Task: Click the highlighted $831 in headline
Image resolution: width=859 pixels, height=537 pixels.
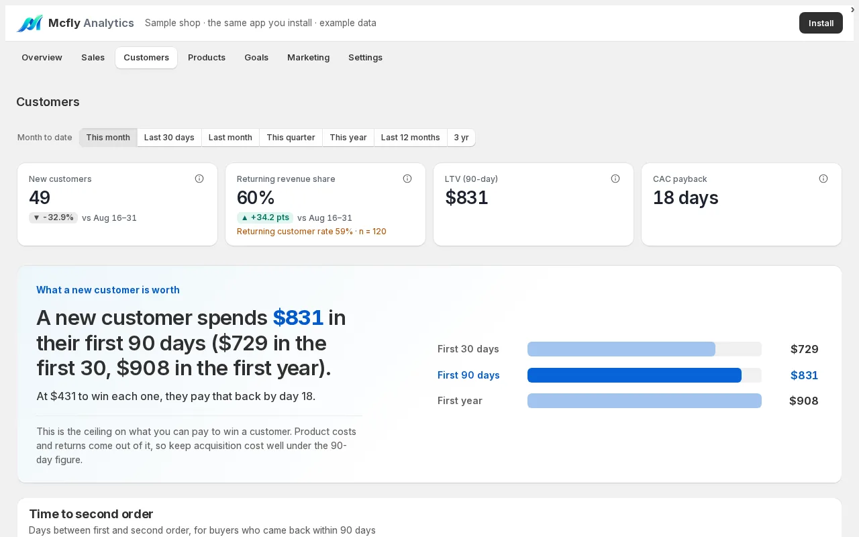Action: 298,318
